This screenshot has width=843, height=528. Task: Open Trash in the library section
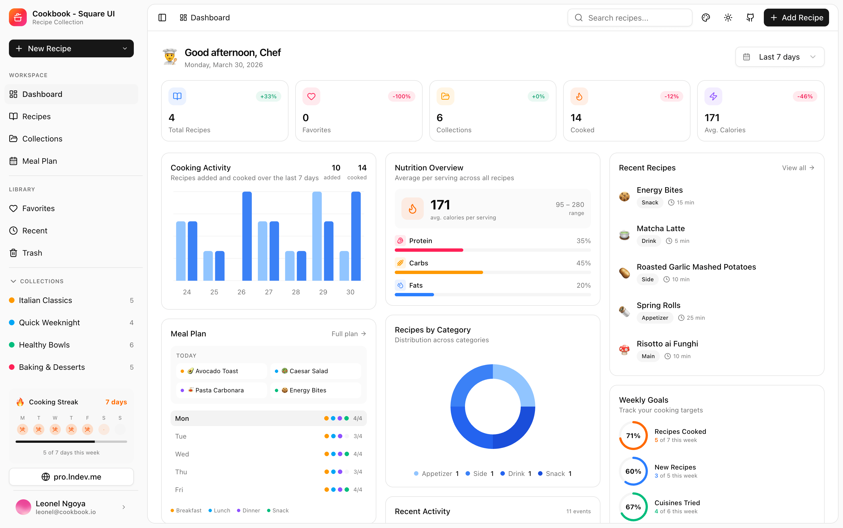pos(71,253)
